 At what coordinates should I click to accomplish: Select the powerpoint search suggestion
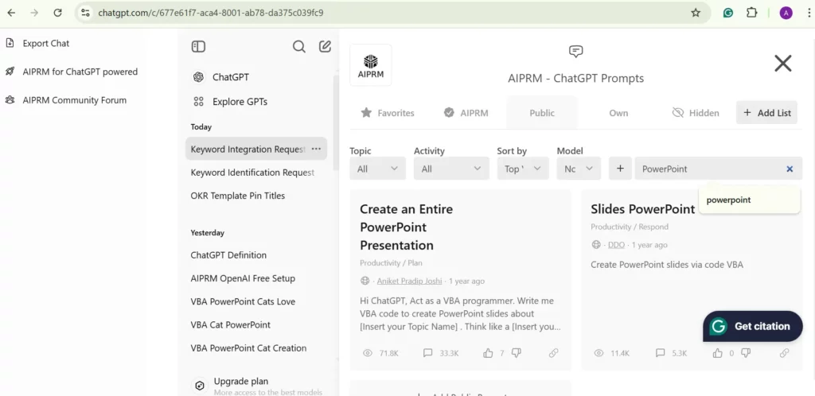point(728,200)
